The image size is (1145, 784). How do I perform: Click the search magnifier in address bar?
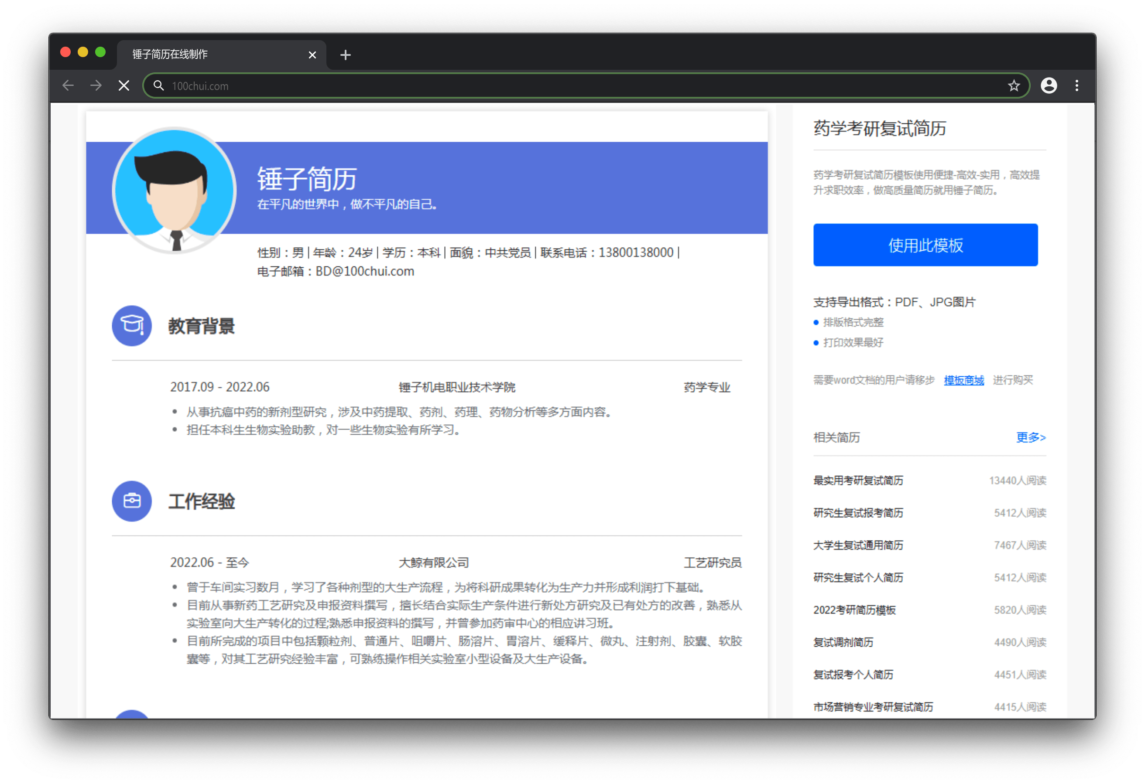[x=159, y=86]
